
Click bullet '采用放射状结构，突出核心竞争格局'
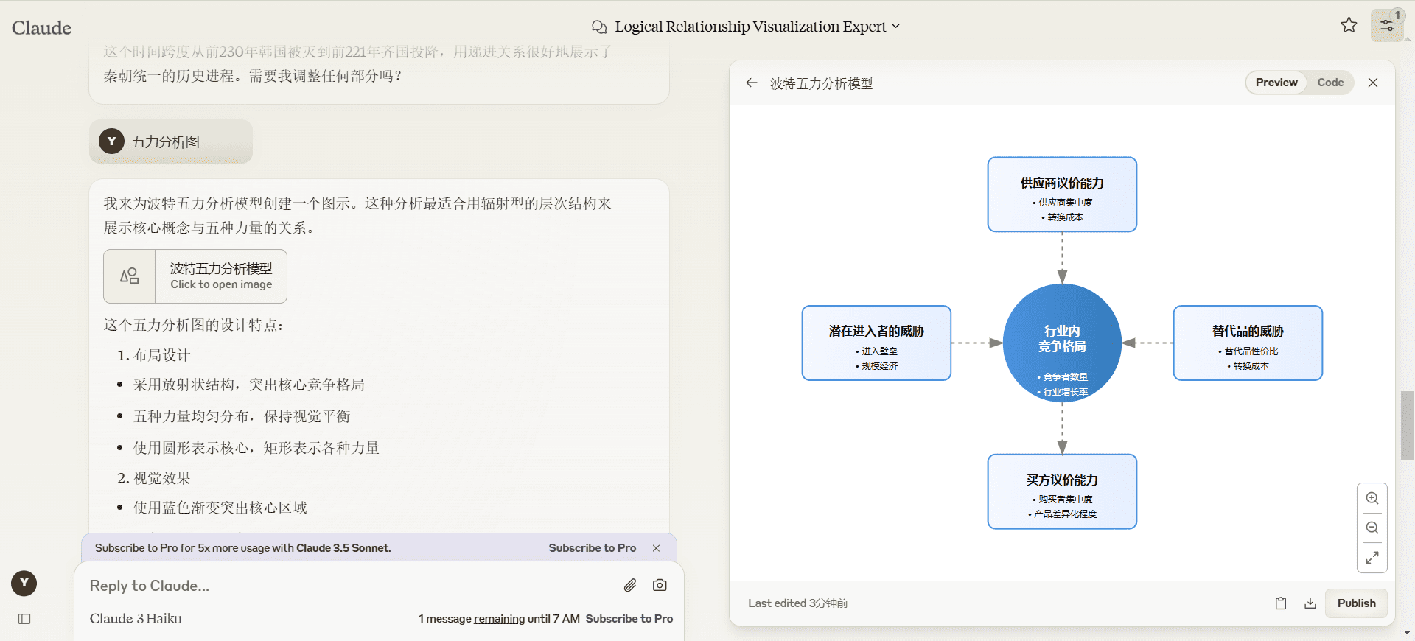click(249, 385)
